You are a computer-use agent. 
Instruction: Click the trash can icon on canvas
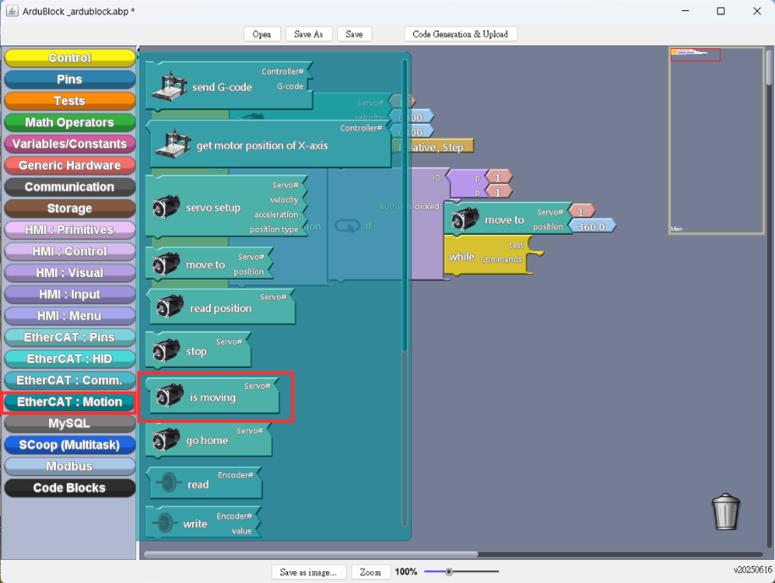(x=726, y=511)
